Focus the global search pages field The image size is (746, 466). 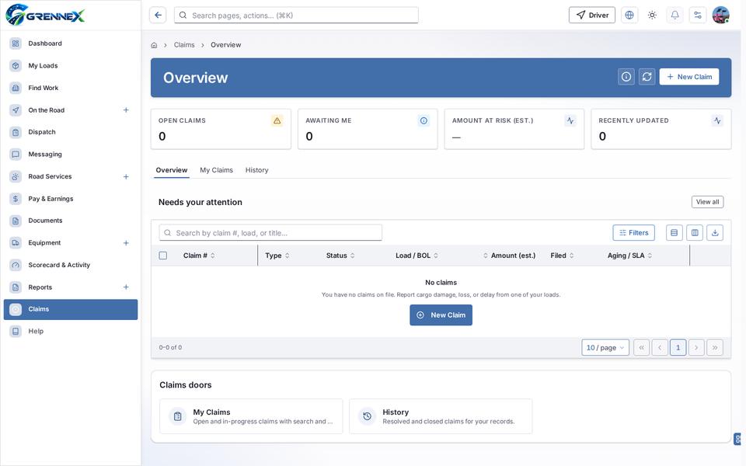click(296, 16)
